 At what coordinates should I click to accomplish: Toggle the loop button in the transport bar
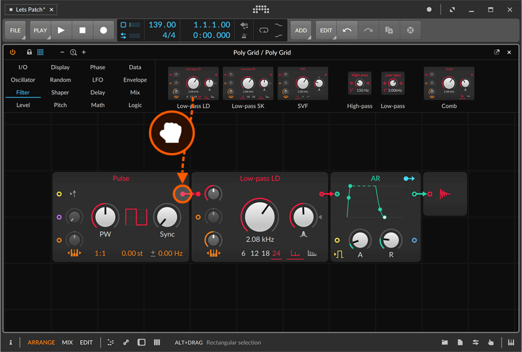click(264, 30)
